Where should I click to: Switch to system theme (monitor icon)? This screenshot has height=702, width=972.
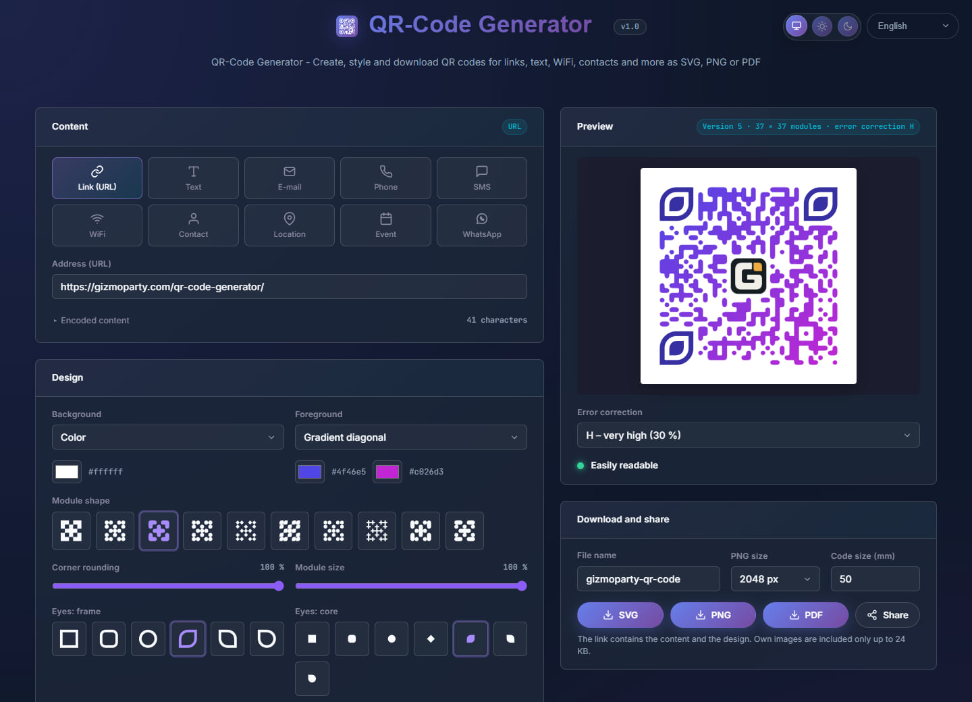point(796,26)
